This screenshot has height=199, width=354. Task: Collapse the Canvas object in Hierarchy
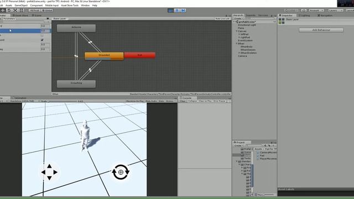pyautogui.click(x=237, y=31)
